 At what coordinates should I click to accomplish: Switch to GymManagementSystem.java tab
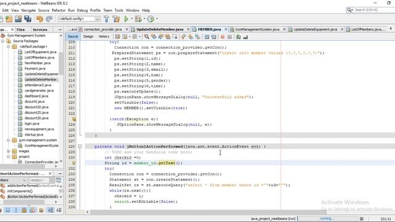tap(257, 30)
